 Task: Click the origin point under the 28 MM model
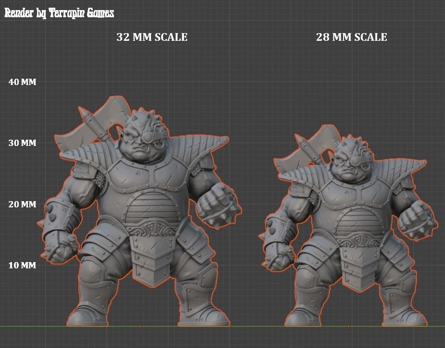pos(348,326)
